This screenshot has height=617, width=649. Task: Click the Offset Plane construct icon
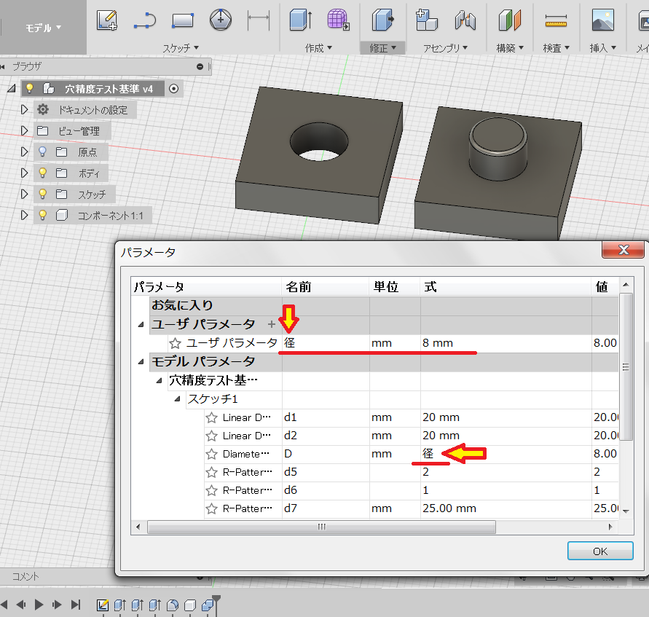pyautogui.click(x=510, y=20)
